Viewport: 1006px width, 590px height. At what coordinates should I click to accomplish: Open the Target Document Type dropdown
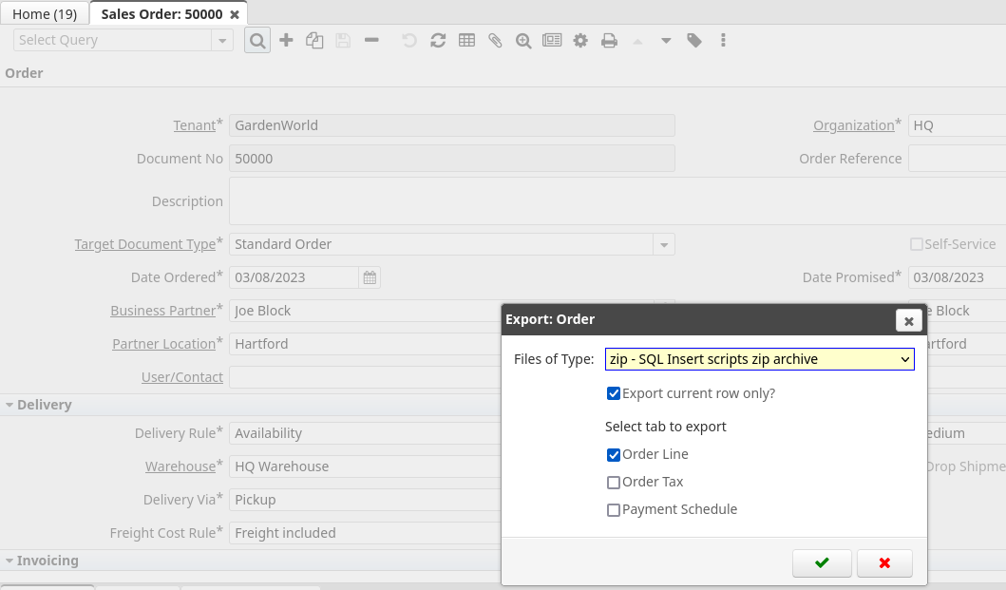[663, 244]
